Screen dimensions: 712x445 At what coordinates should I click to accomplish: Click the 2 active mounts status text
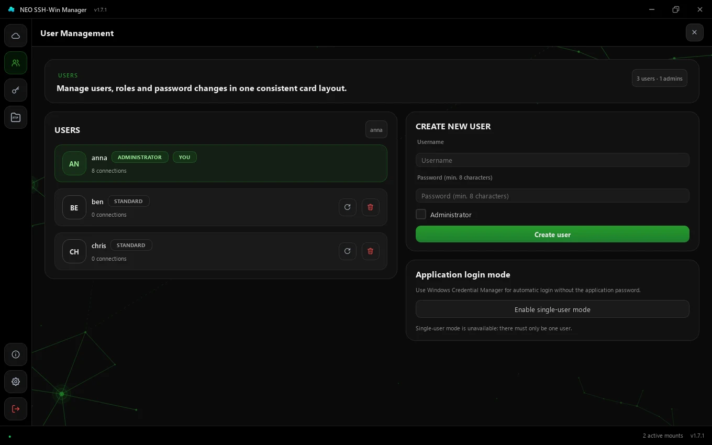pyautogui.click(x=663, y=436)
